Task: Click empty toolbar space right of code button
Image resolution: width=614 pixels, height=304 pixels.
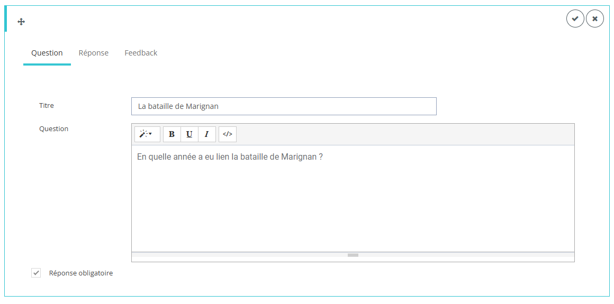Action: pyautogui.click(x=402, y=134)
